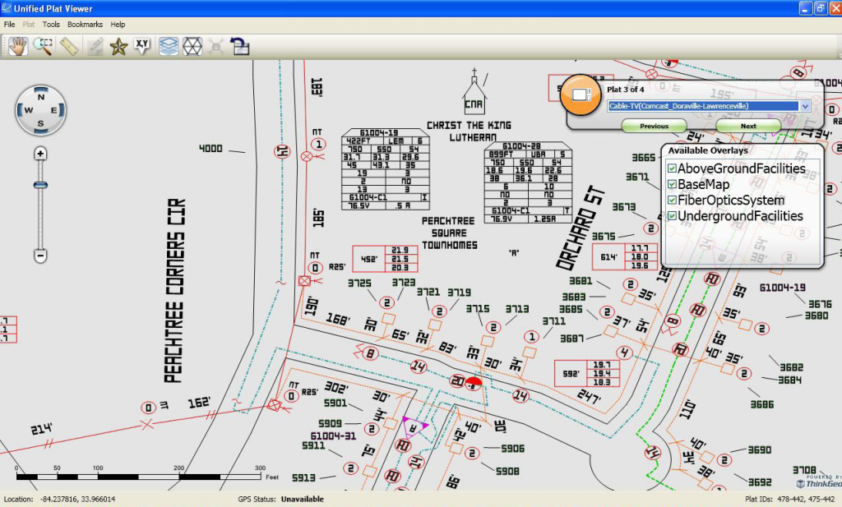Pan map north with compass N
842x507 pixels.
coord(41,97)
